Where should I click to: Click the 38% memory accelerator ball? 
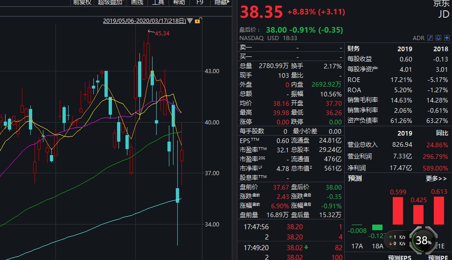[x=424, y=240]
